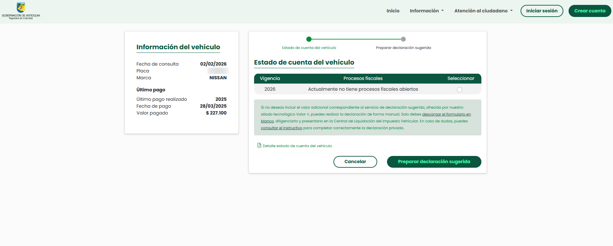Click the green Estado de cuenta step circle
Viewport: 613px width, 246px height.
coord(309,39)
